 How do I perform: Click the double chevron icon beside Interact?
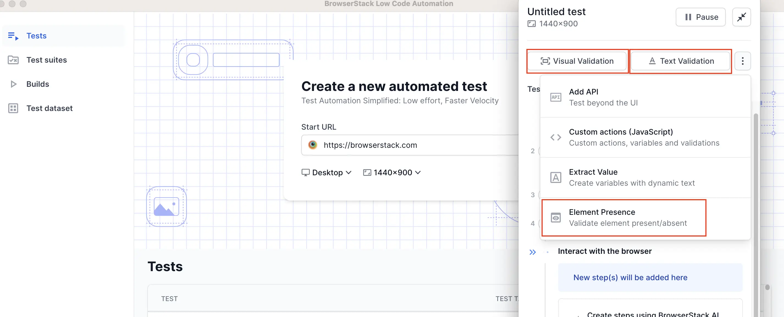[532, 252]
